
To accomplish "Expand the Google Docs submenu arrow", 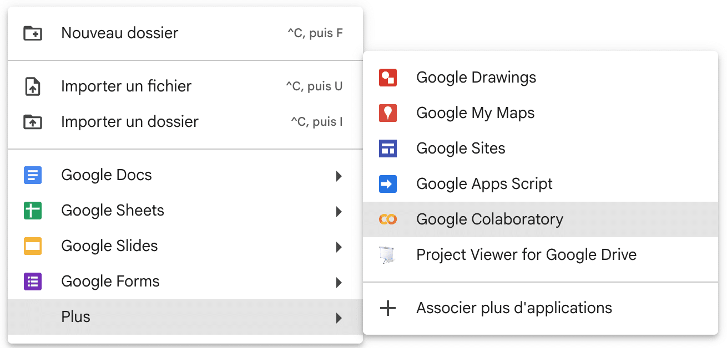I will pyautogui.click(x=339, y=176).
